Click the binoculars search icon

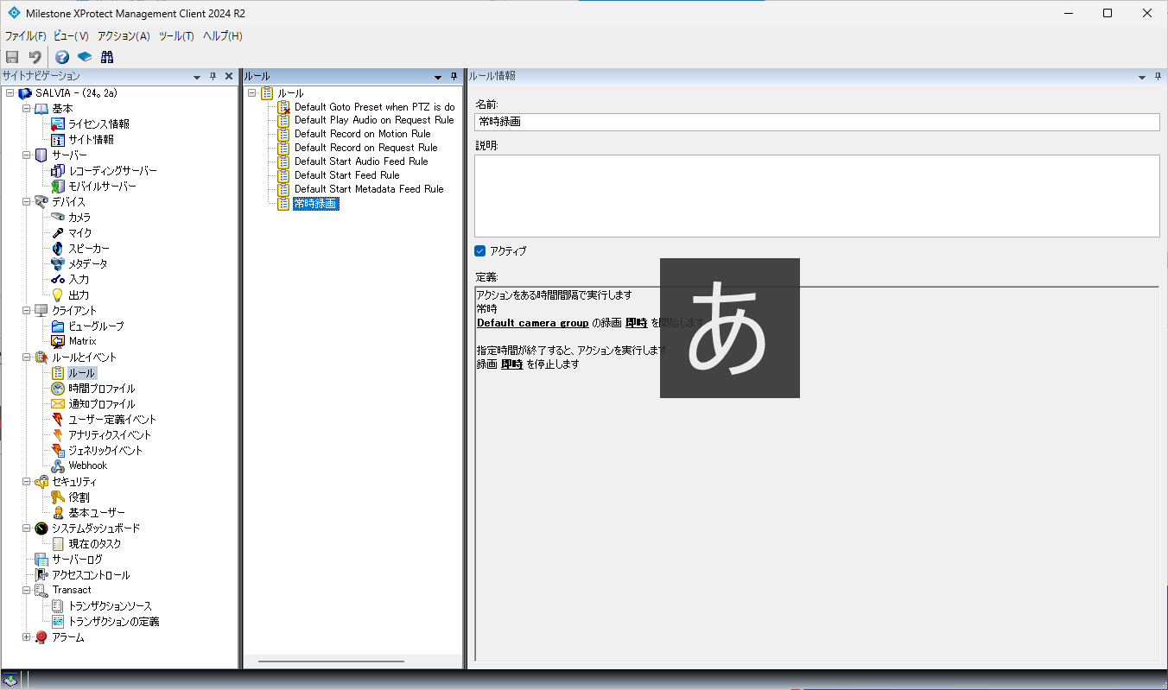[x=107, y=57]
